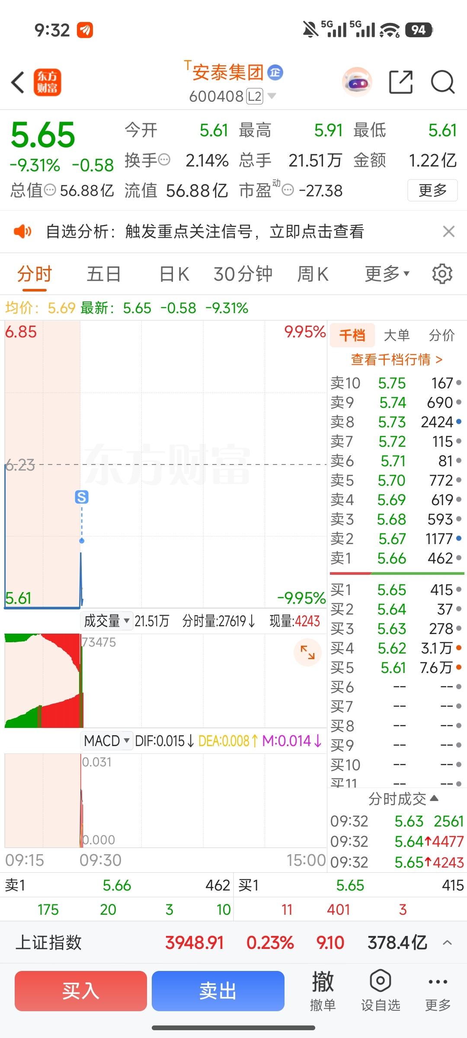Tap the share export icon

[401, 82]
